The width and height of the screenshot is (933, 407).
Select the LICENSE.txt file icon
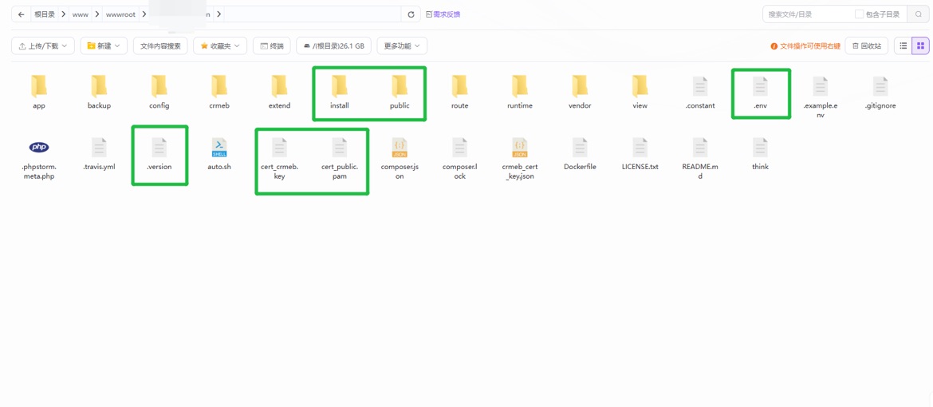[640, 147]
